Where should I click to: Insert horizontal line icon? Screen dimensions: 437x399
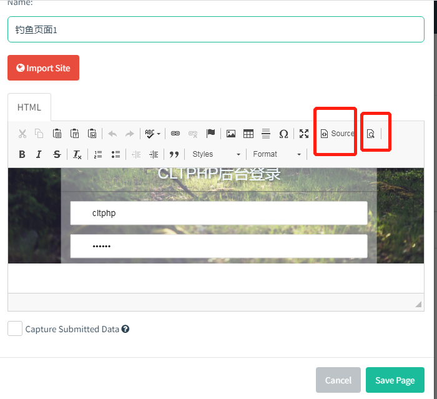[x=266, y=134]
